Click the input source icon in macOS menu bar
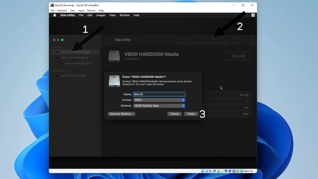Image resolution: width=318 pixels, height=179 pixels. click(x=253, y=15)
